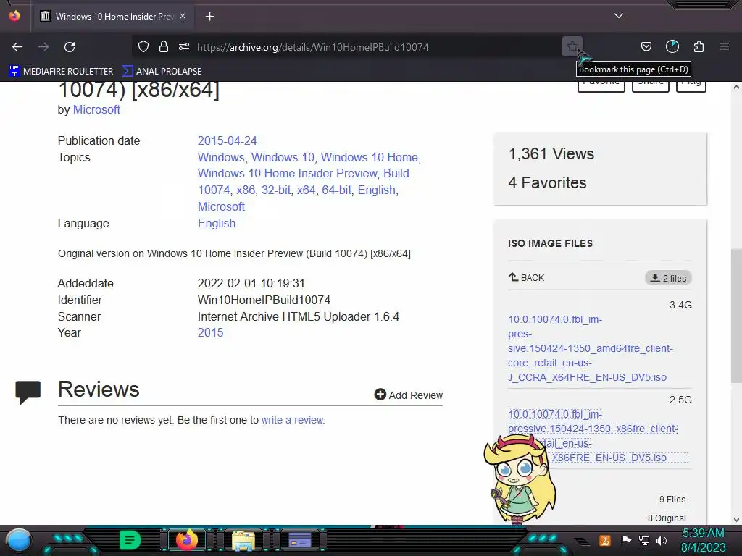View site security padlock info
This screenshot has width=742, height=556.
pos(164,46)
